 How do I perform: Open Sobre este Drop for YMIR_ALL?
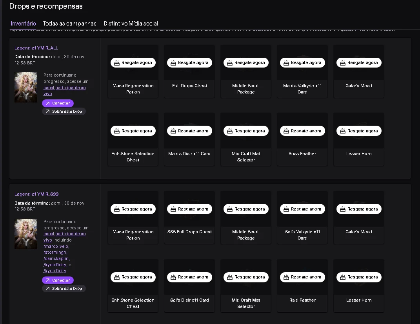[x=64, y=112]
